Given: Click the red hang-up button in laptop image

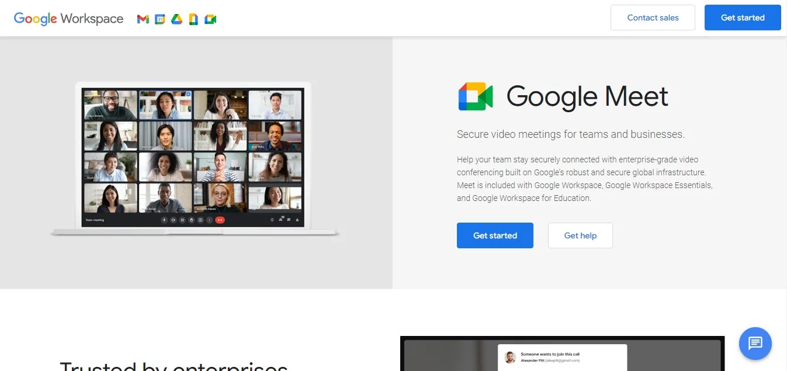Looking at the screenshot, I should point(220,220).
